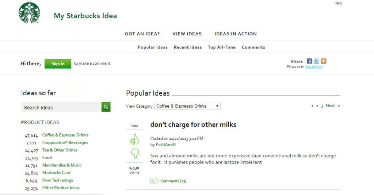The width and height of the screenshot is (374, 195).
Task: Open the View Ideas menu
Action: pyautogui.click(x=187, y=34)
